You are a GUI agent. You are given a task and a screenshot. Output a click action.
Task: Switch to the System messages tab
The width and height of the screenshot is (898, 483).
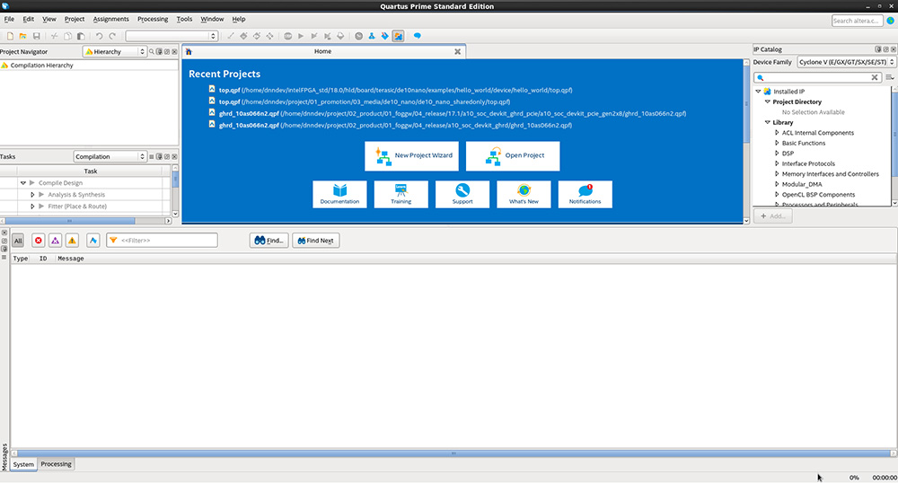23,465
